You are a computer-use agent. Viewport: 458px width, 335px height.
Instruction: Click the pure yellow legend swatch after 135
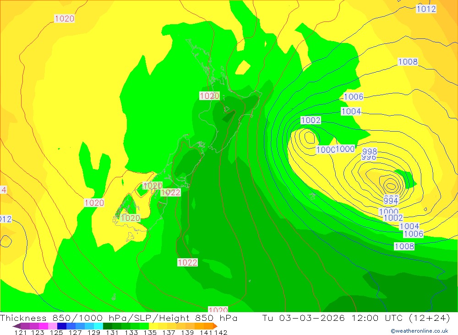pos(153,326)
